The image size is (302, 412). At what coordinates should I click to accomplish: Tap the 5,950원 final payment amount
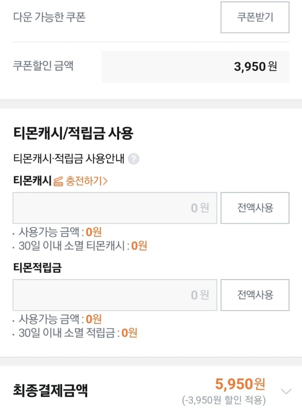tap(240, 384)
